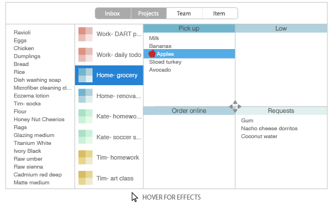Image resolution: width=333 pixels, height=203 pixels.
Task: Click the yellow grid icon for Tim- homework
Action: point(85,157)
